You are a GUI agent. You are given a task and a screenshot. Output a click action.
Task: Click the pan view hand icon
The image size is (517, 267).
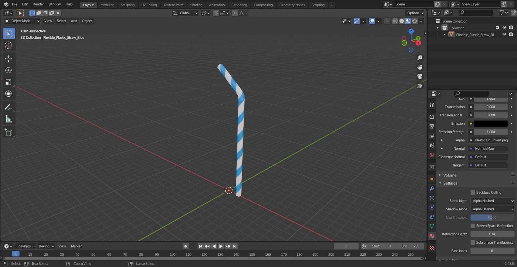coord(420,67)
